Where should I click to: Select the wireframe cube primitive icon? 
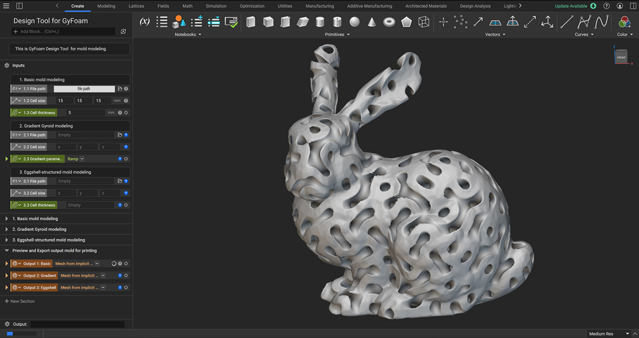coord(424,22)
